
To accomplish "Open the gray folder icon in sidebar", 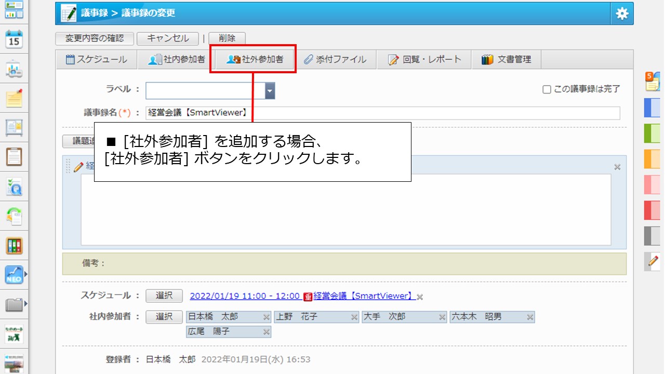I will point(14,304).
